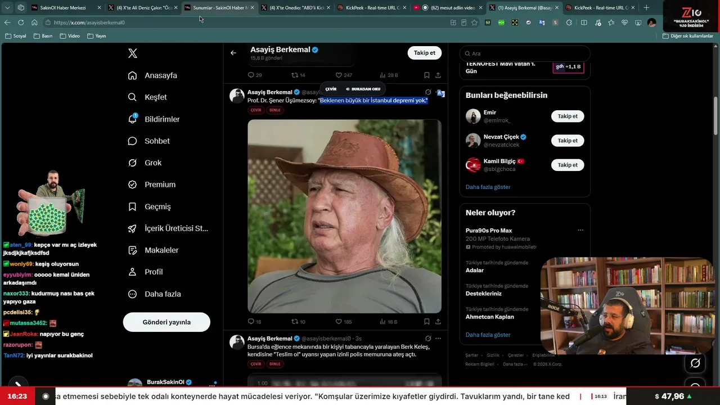Show more suggestions under Bunları beğenebilirsin
Screen dimensions: 720x405
(488, 187)
